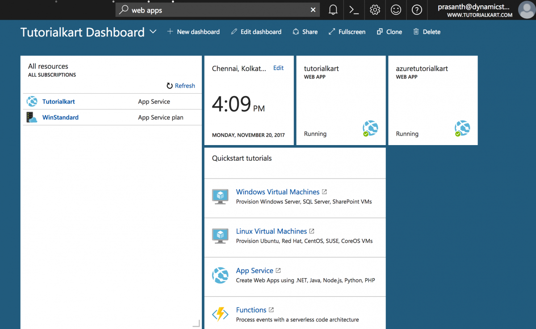Switch to Fullscreen mode

click(347, 32)
